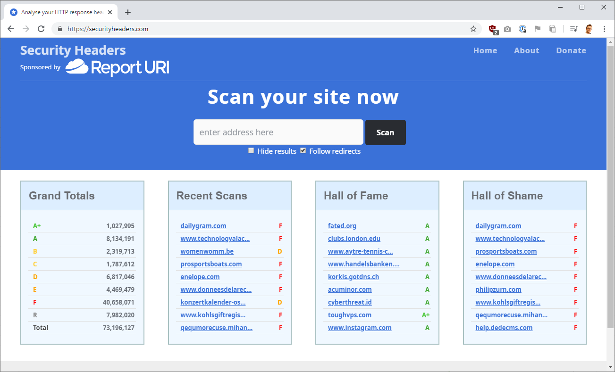Click the clipboard extension icon
Image resolution: width=615 pixels, height=372 pixels.
point(552,29)
